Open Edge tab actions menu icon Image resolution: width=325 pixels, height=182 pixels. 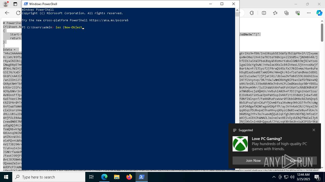(x=15, y=4)
